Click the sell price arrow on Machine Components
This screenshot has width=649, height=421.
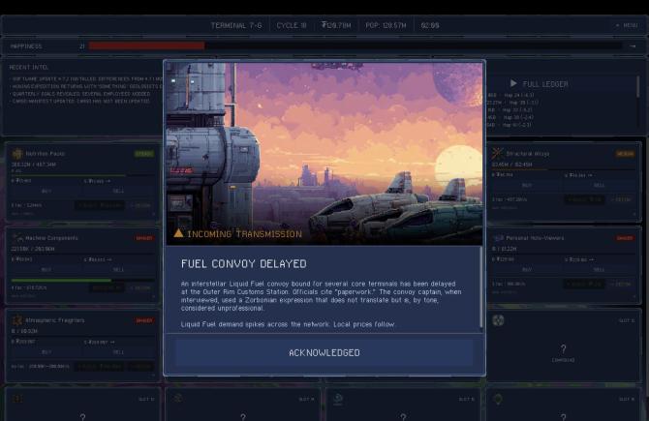point(108,259)
